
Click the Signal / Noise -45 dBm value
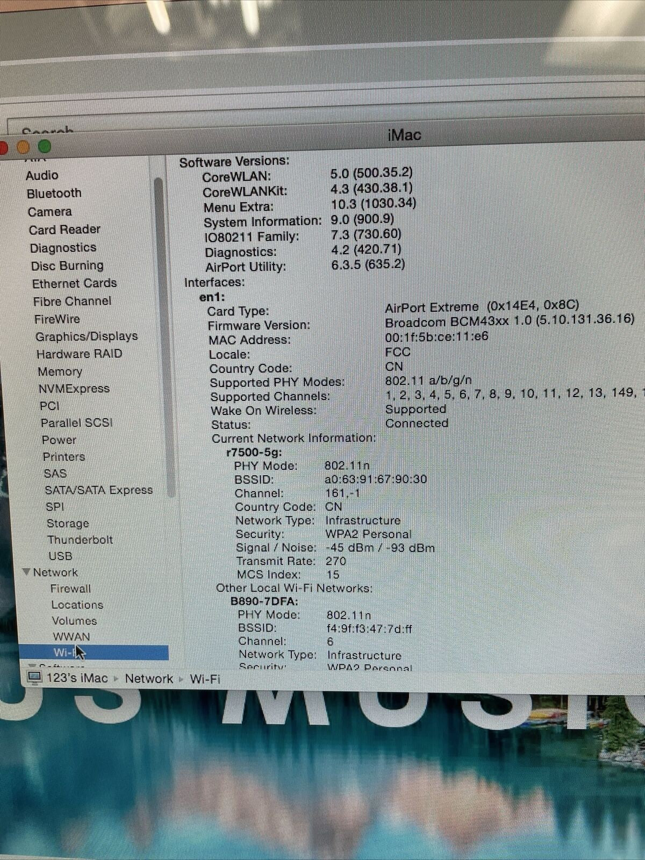[379, 548]
